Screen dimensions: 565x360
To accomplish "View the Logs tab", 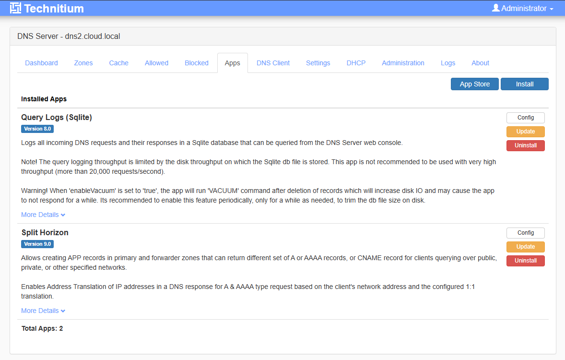I will pos(448,63).
